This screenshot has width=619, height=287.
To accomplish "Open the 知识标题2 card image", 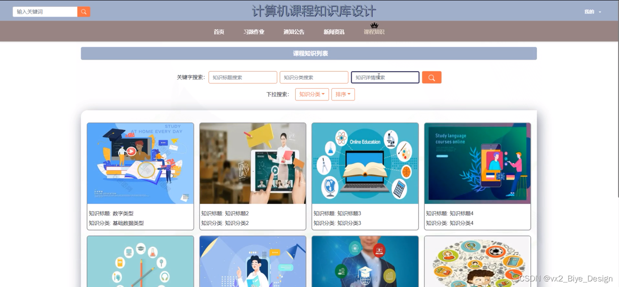I will (253, 163).
